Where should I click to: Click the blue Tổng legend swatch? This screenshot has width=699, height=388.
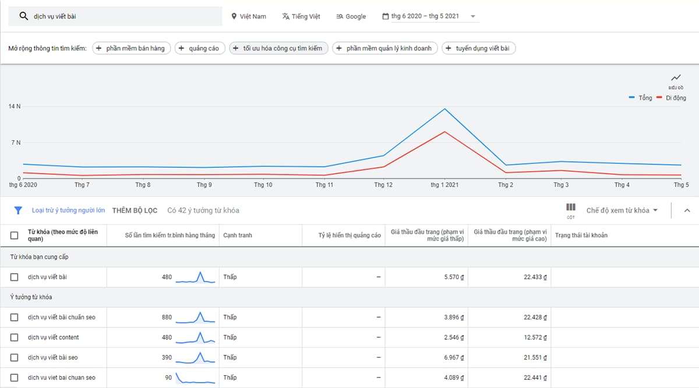(631, 98)
